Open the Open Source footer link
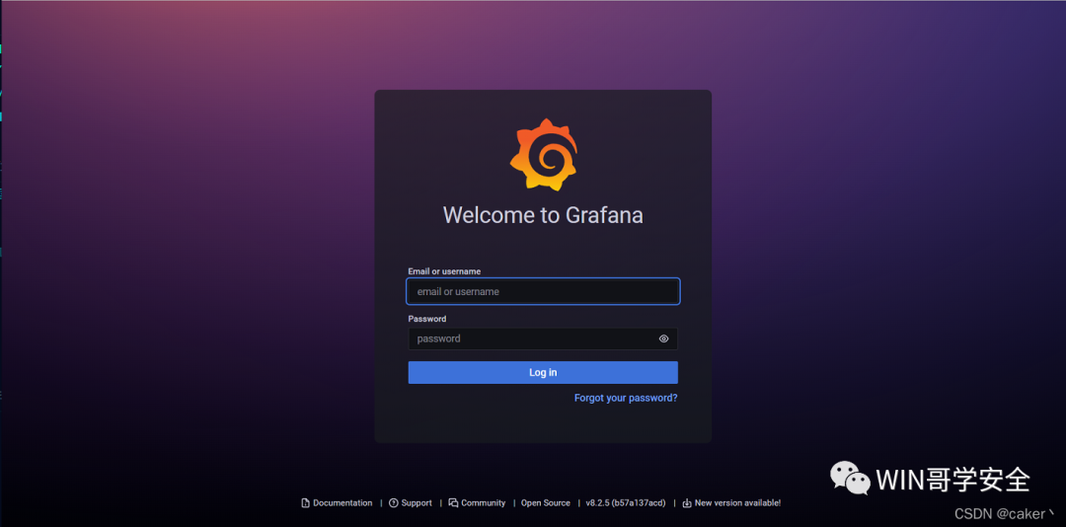 pos(545,503)
